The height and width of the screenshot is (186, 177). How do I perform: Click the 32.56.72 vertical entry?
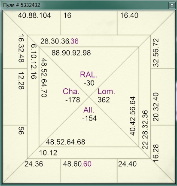tap(156, 53)
